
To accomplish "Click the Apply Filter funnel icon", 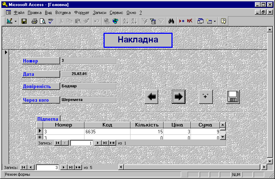I will click(161, 21).
